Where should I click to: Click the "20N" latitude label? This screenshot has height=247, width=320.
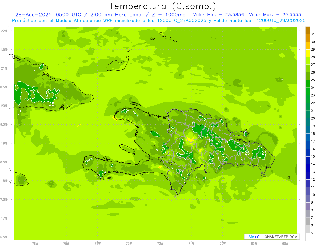pyautogui.click(x=4, y=106)
